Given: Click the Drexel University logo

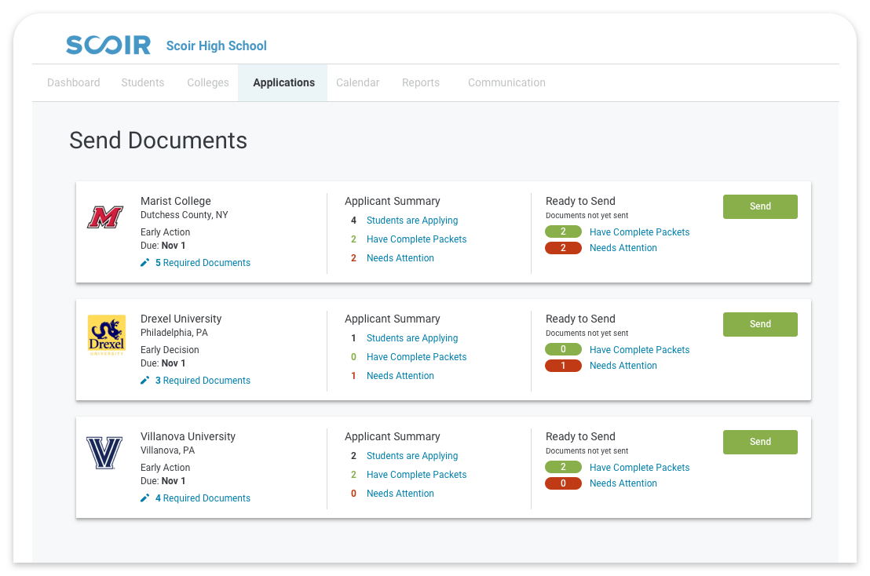Looking at the screenshot, I should tap(107, 335).
